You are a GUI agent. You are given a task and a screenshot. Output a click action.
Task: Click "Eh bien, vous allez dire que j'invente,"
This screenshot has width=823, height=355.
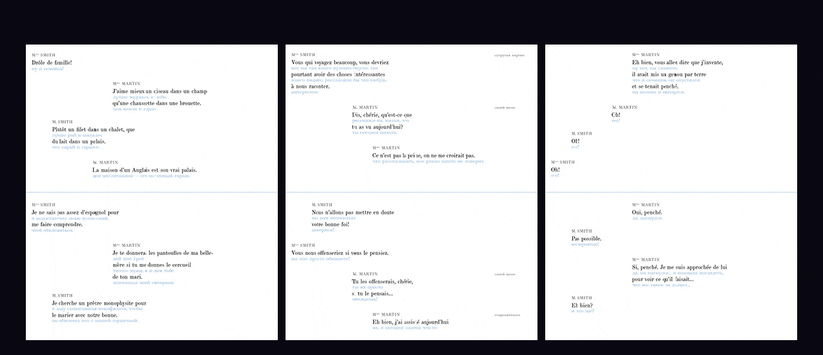[x=678, y=63]
